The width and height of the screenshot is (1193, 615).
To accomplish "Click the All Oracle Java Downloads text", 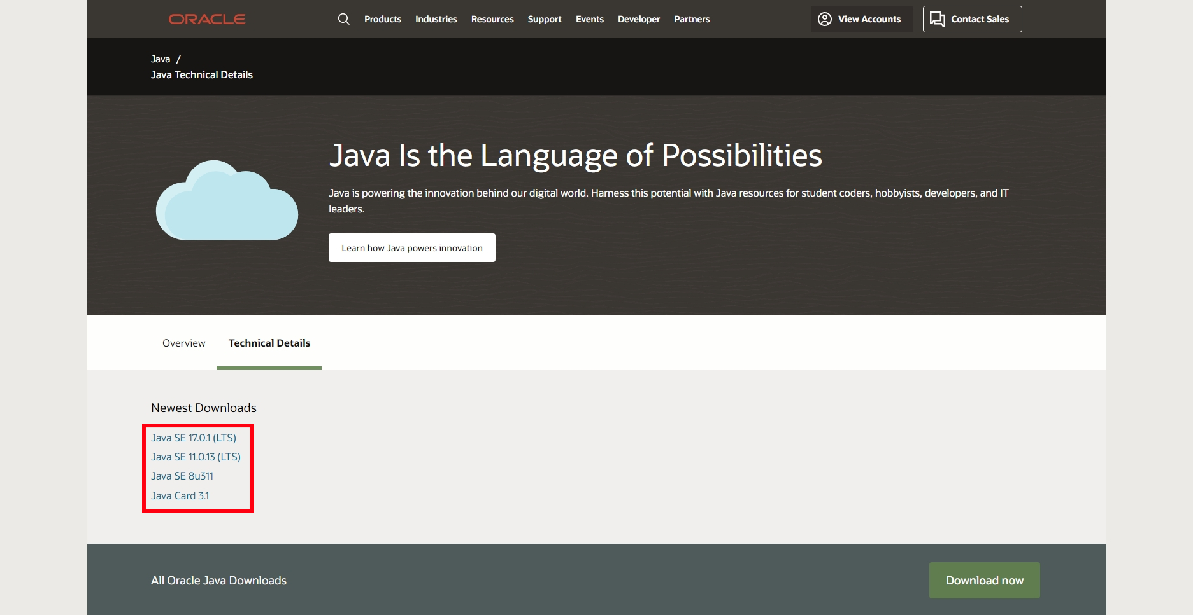I will pyautogui.click(x=218, y=580).
